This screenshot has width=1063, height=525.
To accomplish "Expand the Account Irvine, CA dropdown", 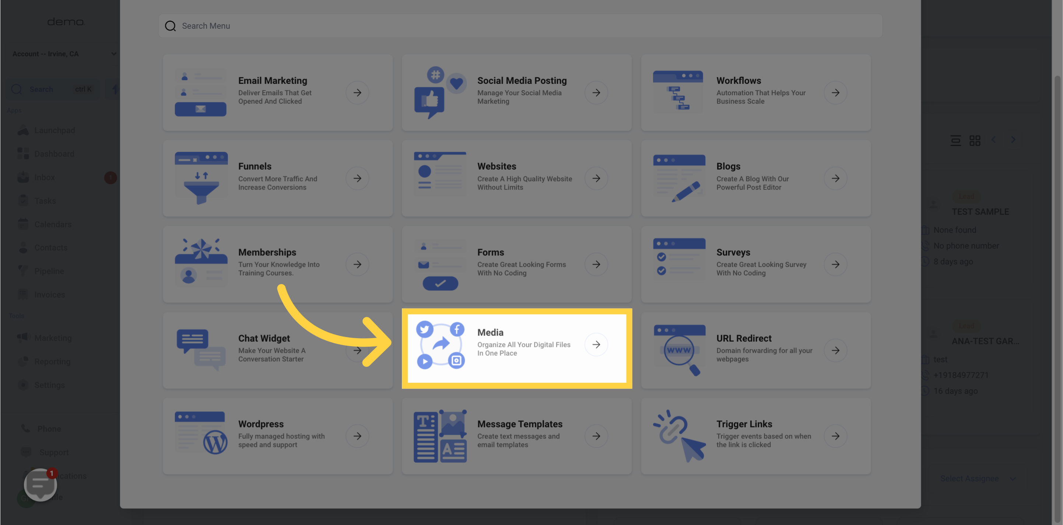I will point(64,54).
